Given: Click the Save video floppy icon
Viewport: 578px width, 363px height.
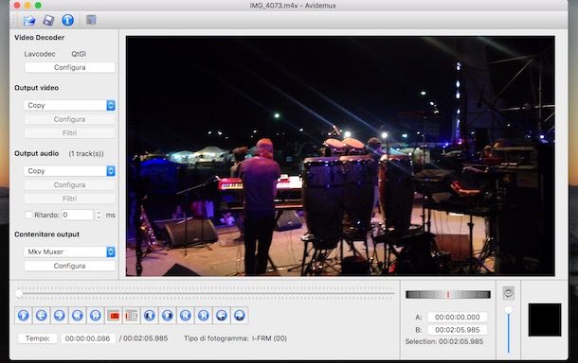Looking at the screenshot, I should [48, 20].
